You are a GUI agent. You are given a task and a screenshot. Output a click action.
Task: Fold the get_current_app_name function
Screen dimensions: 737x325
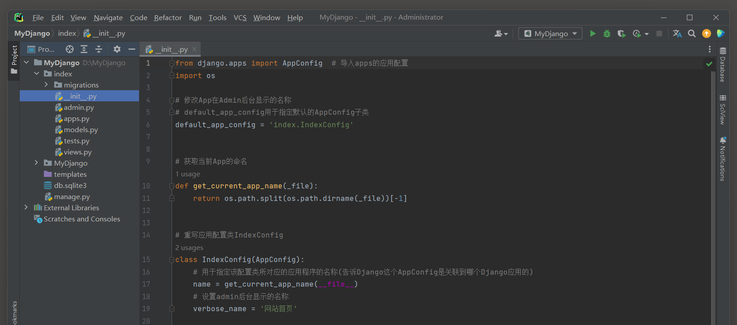pos(172,186)
